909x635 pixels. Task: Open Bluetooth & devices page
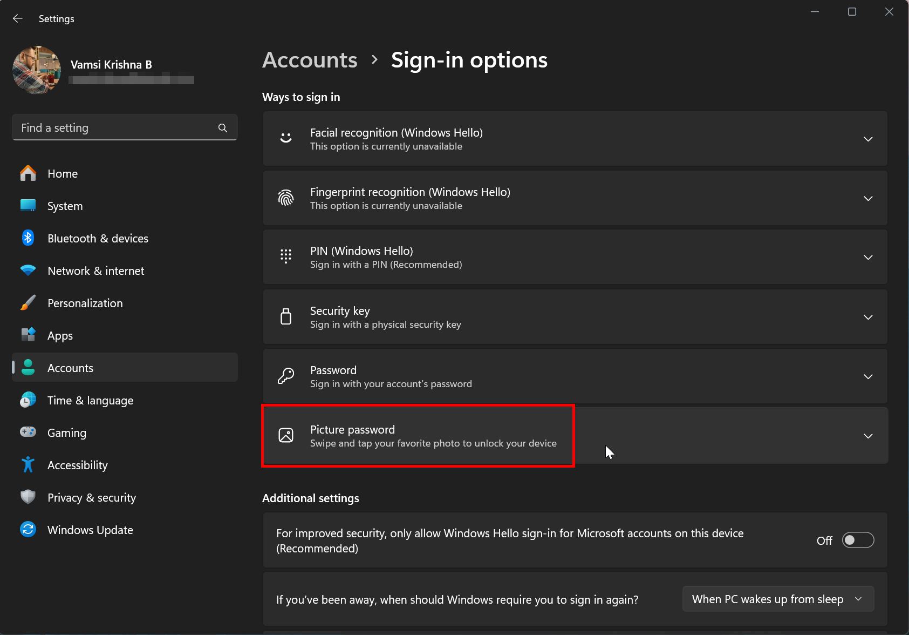[x=125, y=238]
